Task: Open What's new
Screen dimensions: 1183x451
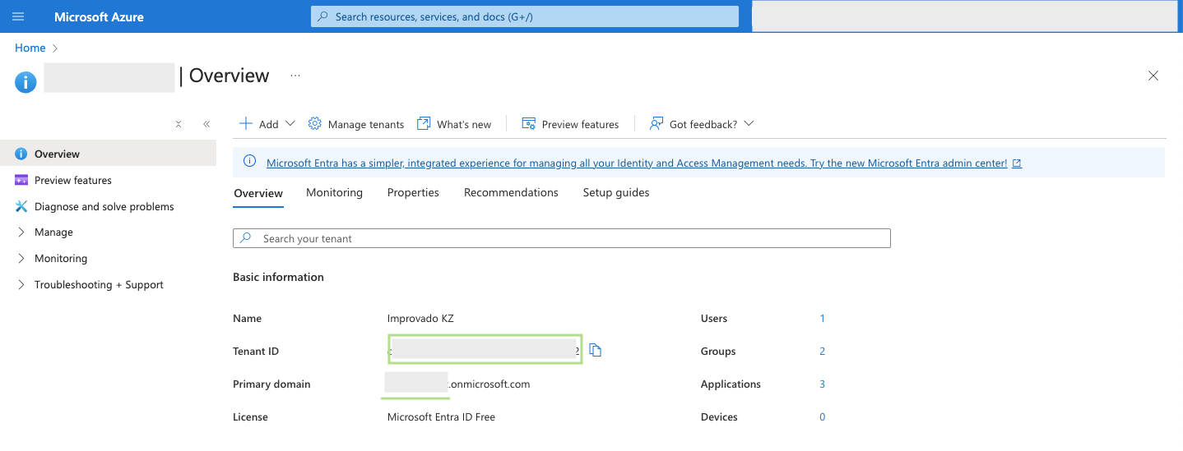Action: [464, 124]
